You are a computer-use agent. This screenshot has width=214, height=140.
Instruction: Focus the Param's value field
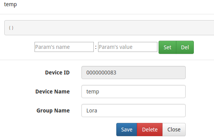(128, 47)
